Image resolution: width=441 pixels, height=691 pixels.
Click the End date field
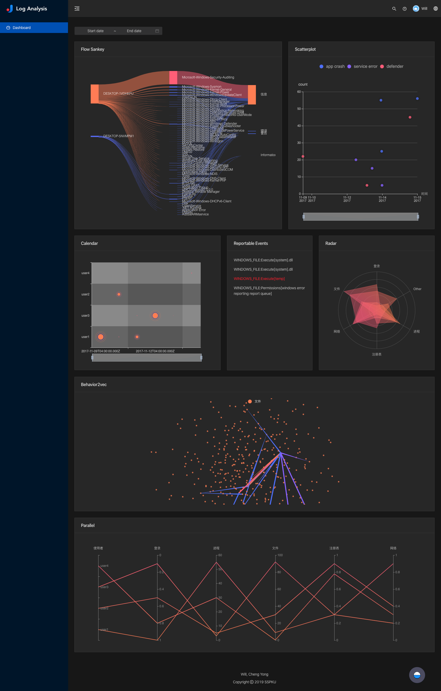(134, 31)
